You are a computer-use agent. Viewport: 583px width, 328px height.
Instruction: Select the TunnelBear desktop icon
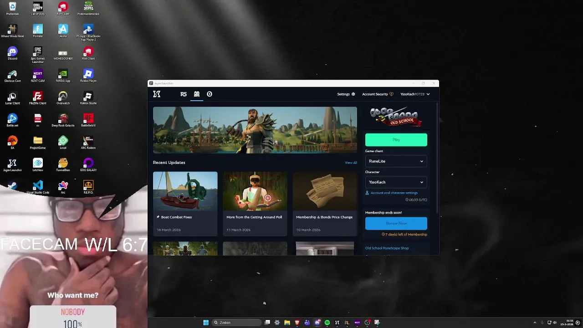click(x=63, y=165)
